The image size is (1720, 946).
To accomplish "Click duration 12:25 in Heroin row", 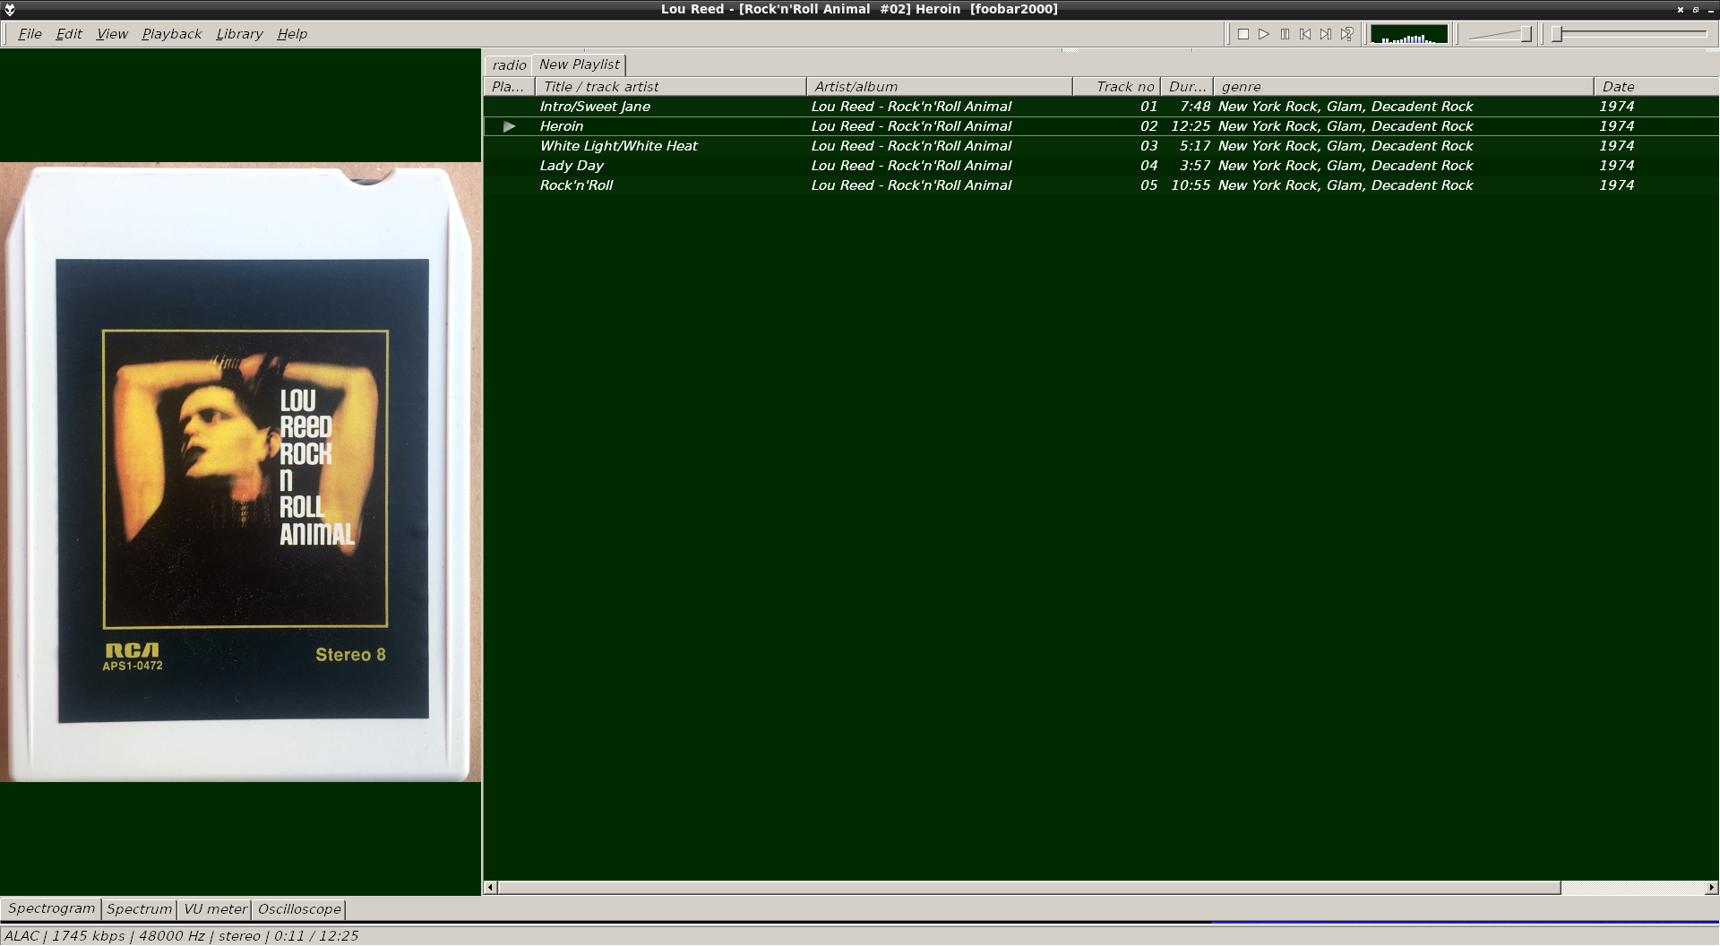I will (1191, 126).
